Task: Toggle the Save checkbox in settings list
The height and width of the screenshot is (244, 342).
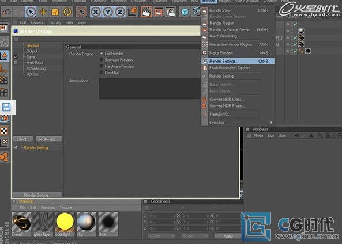Action: (x=16, y=57)
